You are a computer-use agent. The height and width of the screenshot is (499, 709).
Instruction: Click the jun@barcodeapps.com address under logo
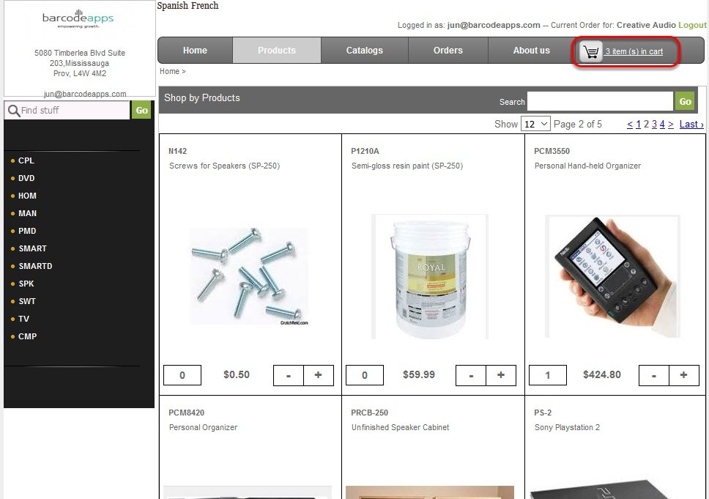85,94
